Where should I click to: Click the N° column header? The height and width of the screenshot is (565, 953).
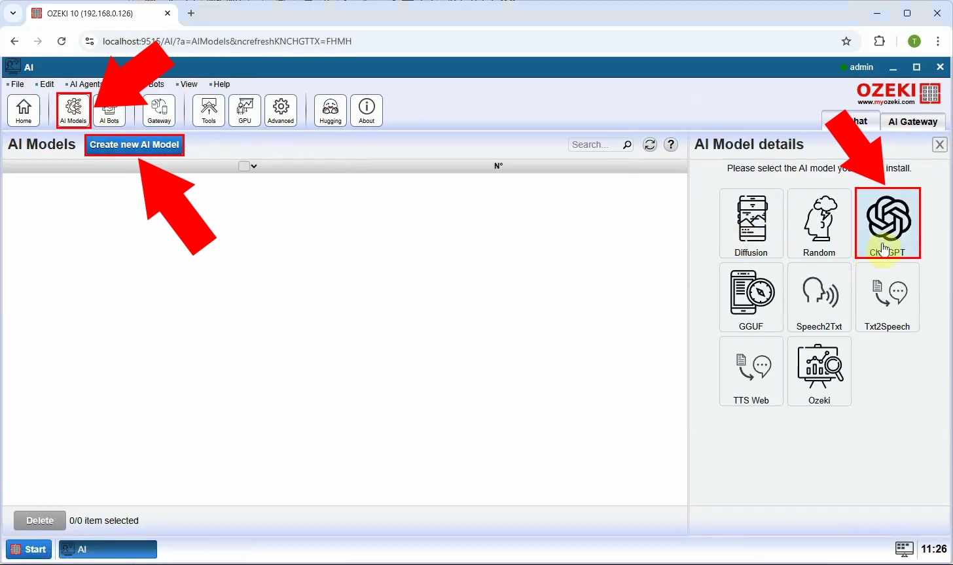point(498,166)
